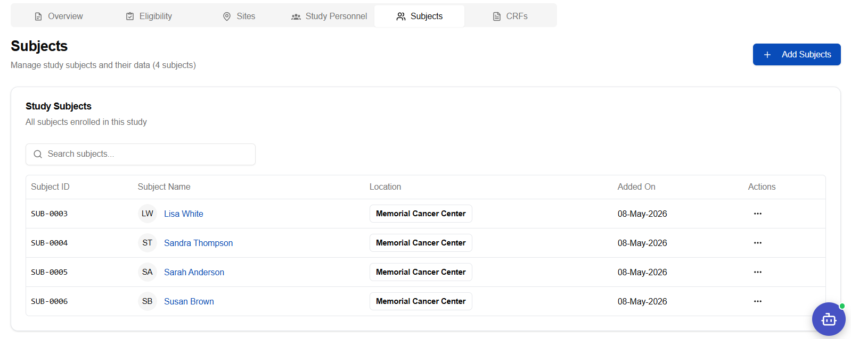Screen dimensions: 851x339
Task: Switch to the Eligibility tab
Action: [149, 16]
